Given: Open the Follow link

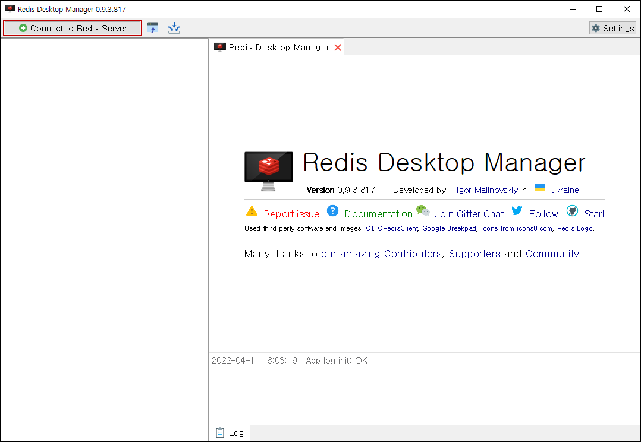Looking at the screenshot, I should click(543, 214).
